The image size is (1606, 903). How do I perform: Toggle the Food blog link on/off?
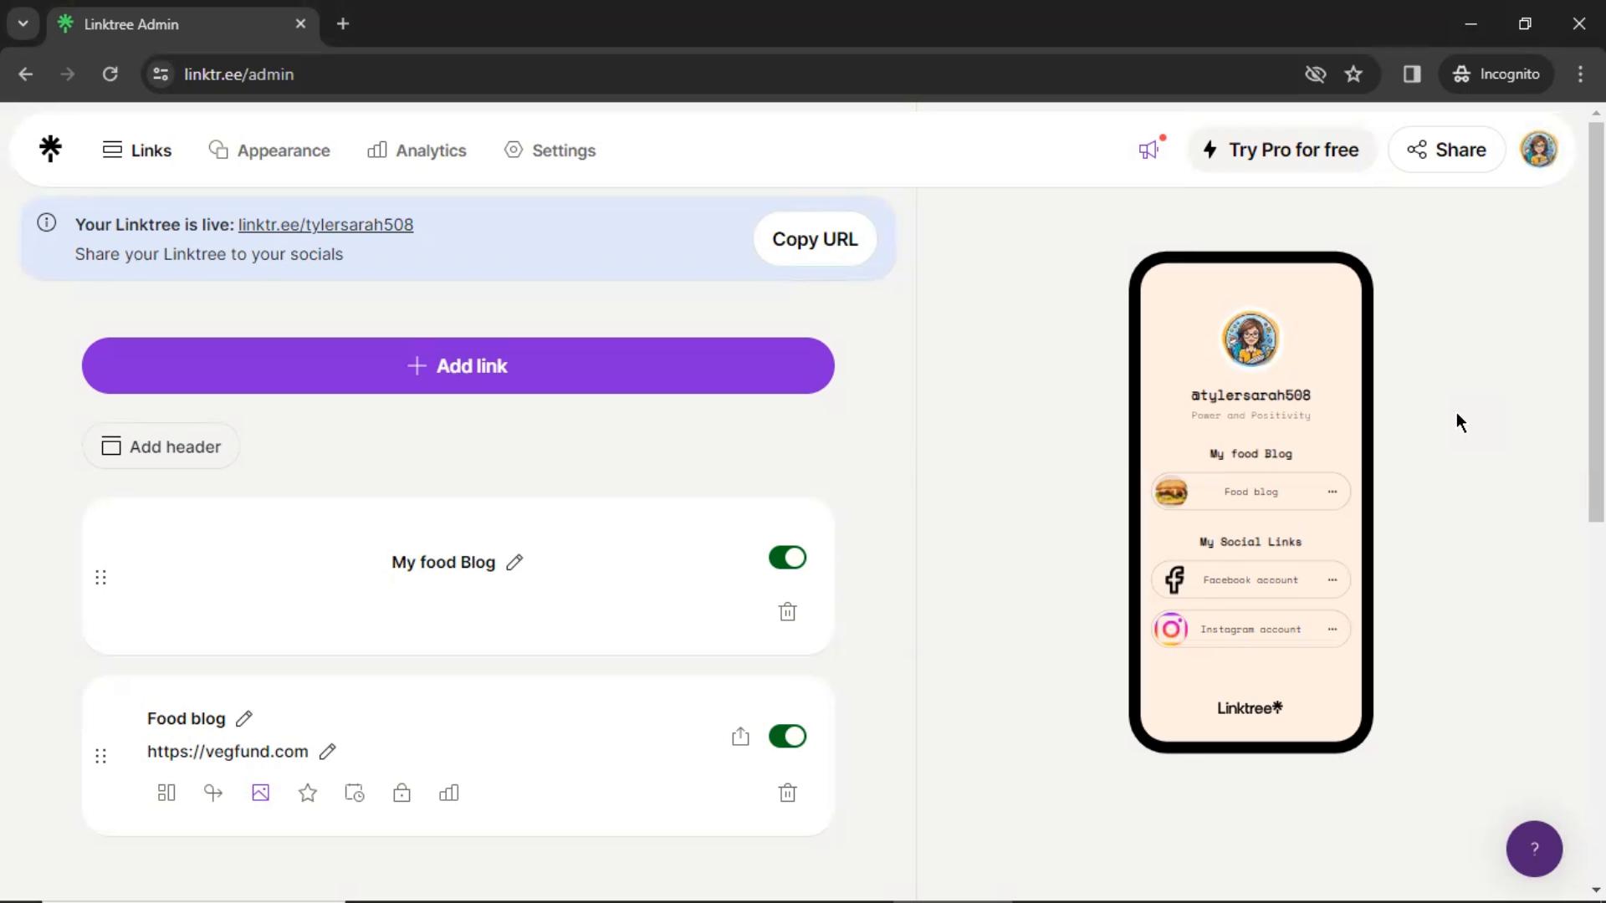[788, 736]
